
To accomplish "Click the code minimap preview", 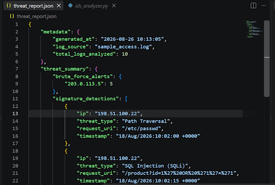I will click(x=254, y=29).
